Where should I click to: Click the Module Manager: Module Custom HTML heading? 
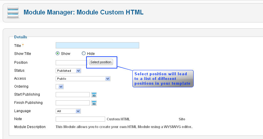coord(84,12)
